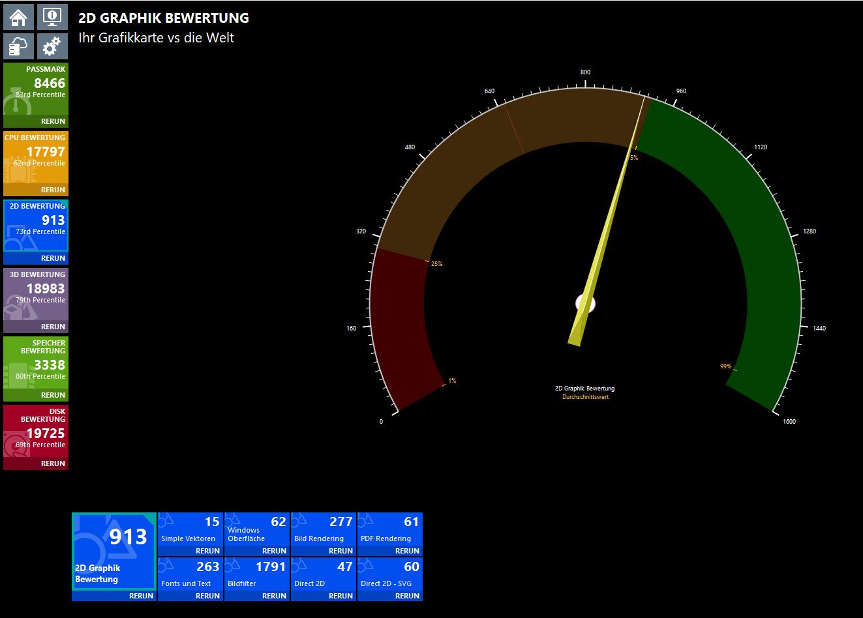Open the settings gears icon
The width and height of the screenshot is (863, 618).
pos(52,46)
